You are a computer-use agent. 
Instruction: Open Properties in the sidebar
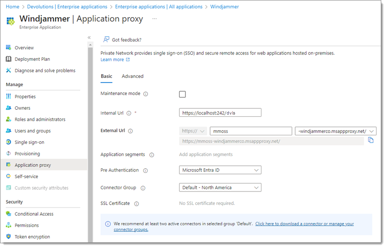pos(25,96)
